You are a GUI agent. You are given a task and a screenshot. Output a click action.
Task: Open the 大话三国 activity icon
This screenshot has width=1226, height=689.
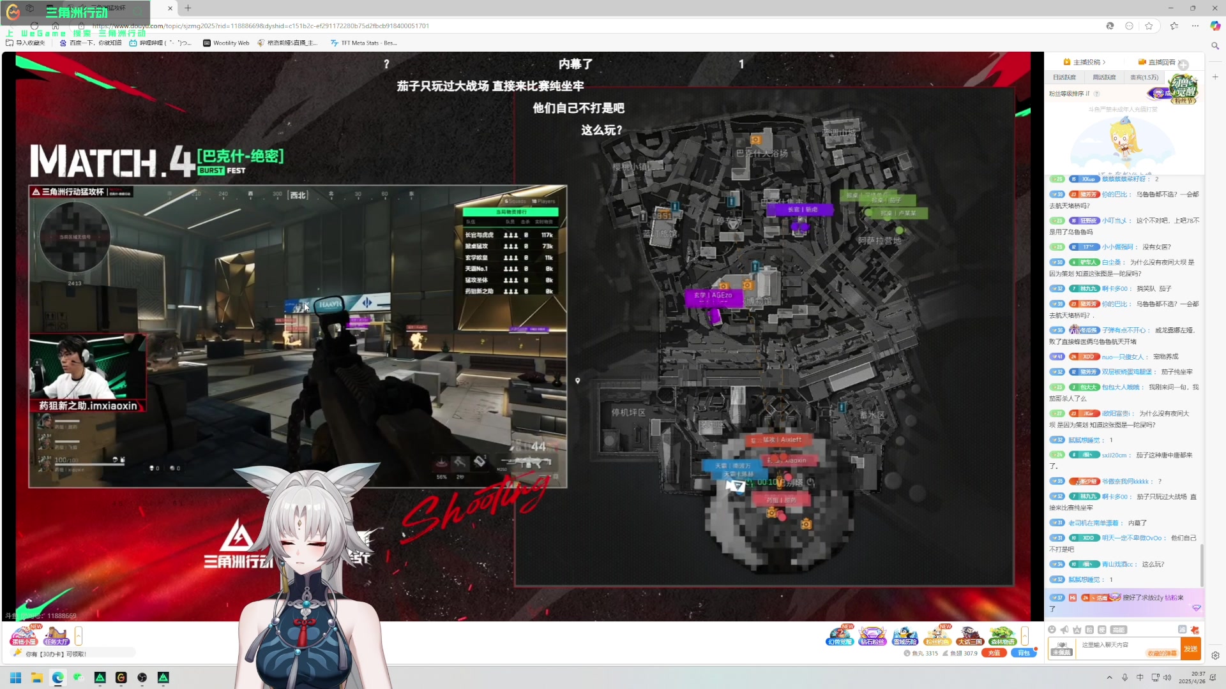click(969, 635)
